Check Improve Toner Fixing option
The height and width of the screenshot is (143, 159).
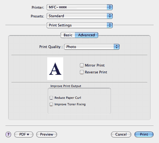51,104
